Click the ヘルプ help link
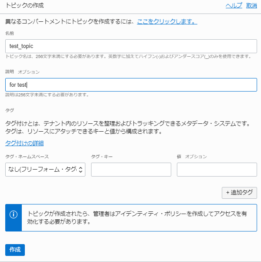This screenshot has height=262, width=261. pos(234,6)
